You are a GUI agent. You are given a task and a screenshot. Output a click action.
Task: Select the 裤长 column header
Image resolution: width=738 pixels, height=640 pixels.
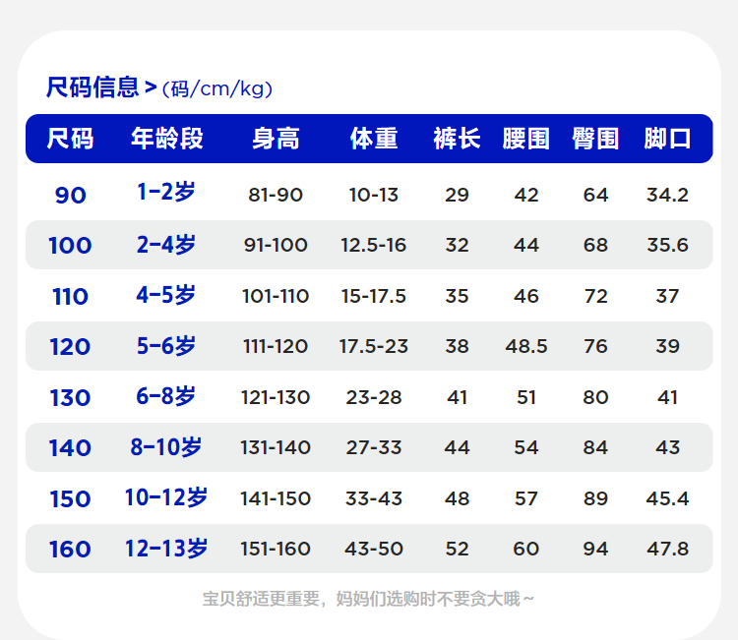[x=457, y=139]
